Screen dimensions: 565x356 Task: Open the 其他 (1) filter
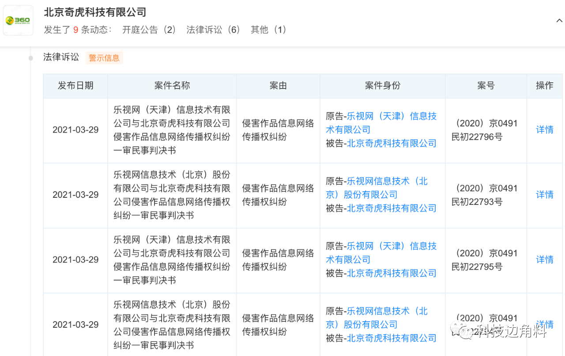pos(269,30)
